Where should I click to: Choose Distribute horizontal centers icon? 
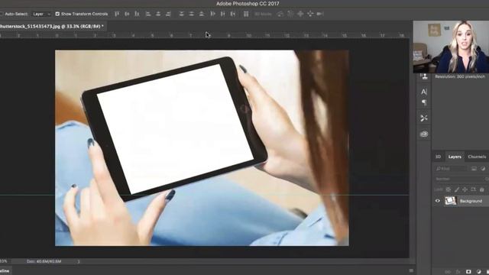click(222, 14)
